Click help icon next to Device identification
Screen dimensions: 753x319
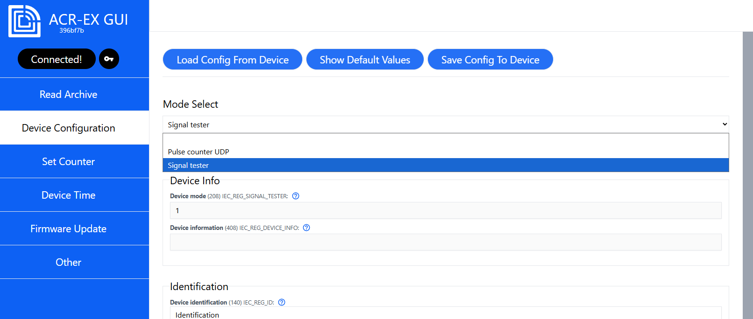[282, 302]
